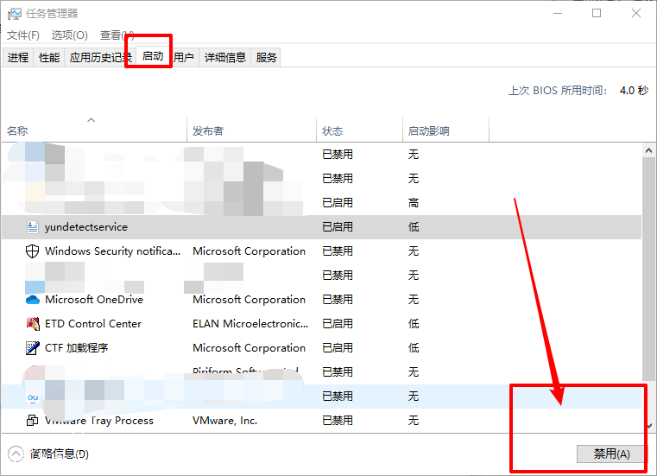Switch to the 详细信息 tab
Screen dimensions: 657x476
coord(225,58)
